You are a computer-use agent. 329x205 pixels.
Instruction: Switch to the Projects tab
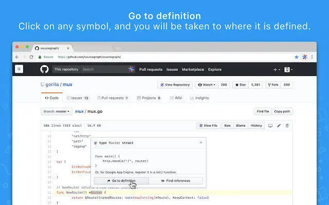pos(149,98)
